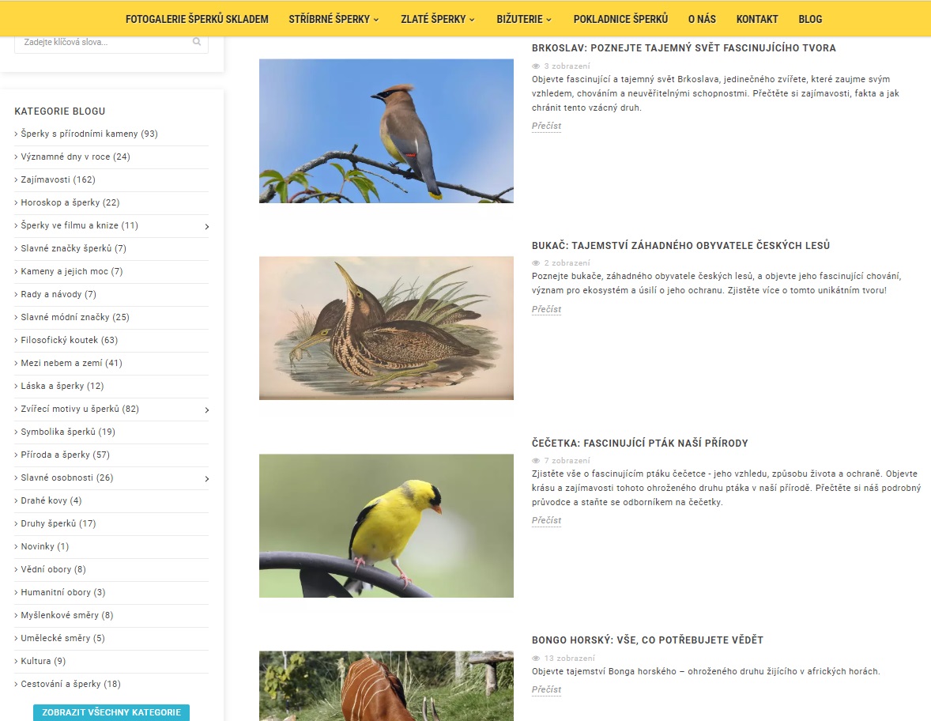The width and height of the screenshot is (931, 721).
Task: Open Mezi nebem a zemí category
Action: tap(71, 363)
